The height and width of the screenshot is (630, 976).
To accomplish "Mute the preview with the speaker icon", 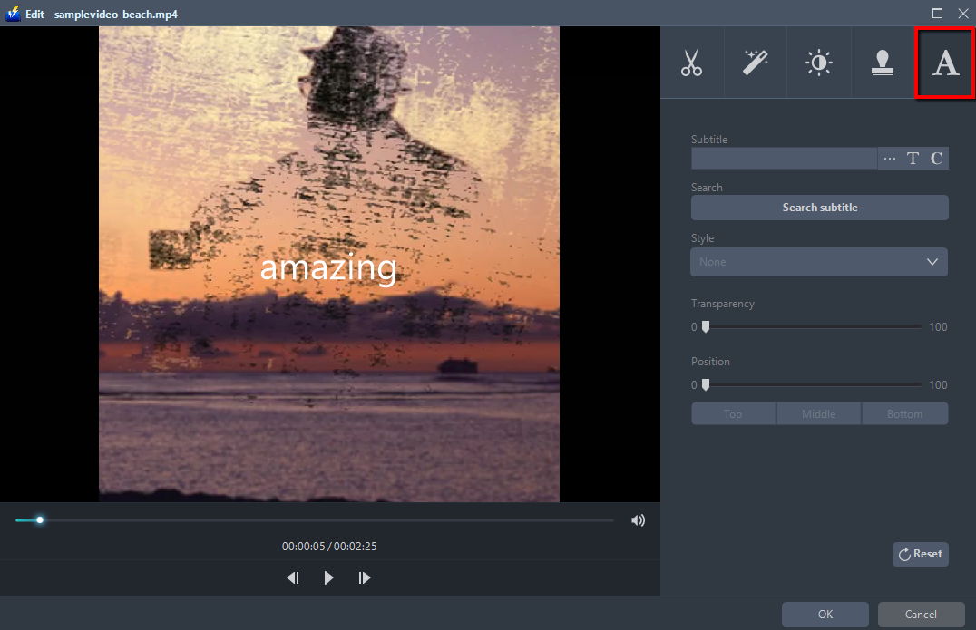I will point(638,520).
